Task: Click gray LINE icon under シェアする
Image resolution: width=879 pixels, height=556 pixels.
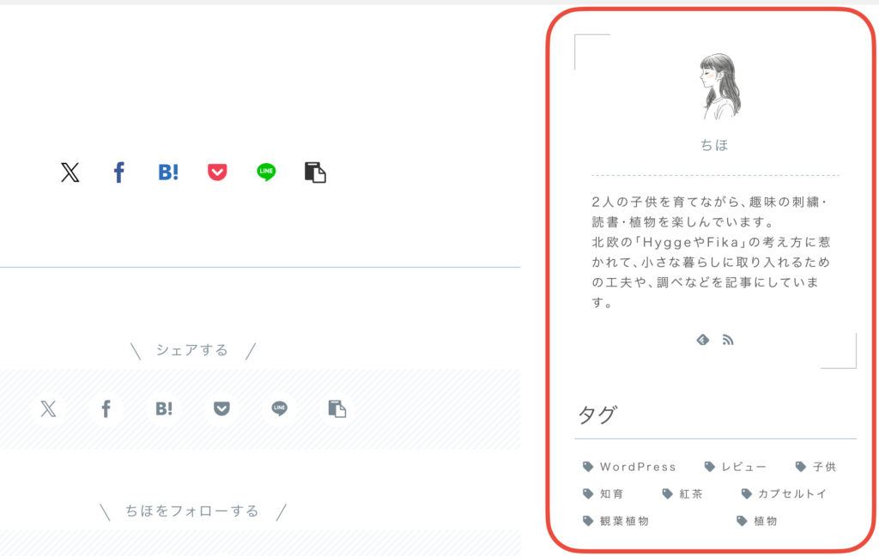Action: (x=279, y=408)
